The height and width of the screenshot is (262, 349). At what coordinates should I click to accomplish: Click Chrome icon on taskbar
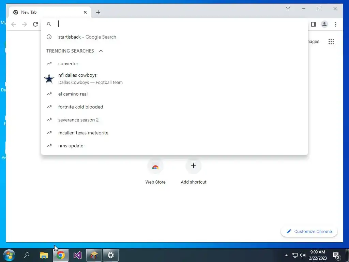[61, 255]
